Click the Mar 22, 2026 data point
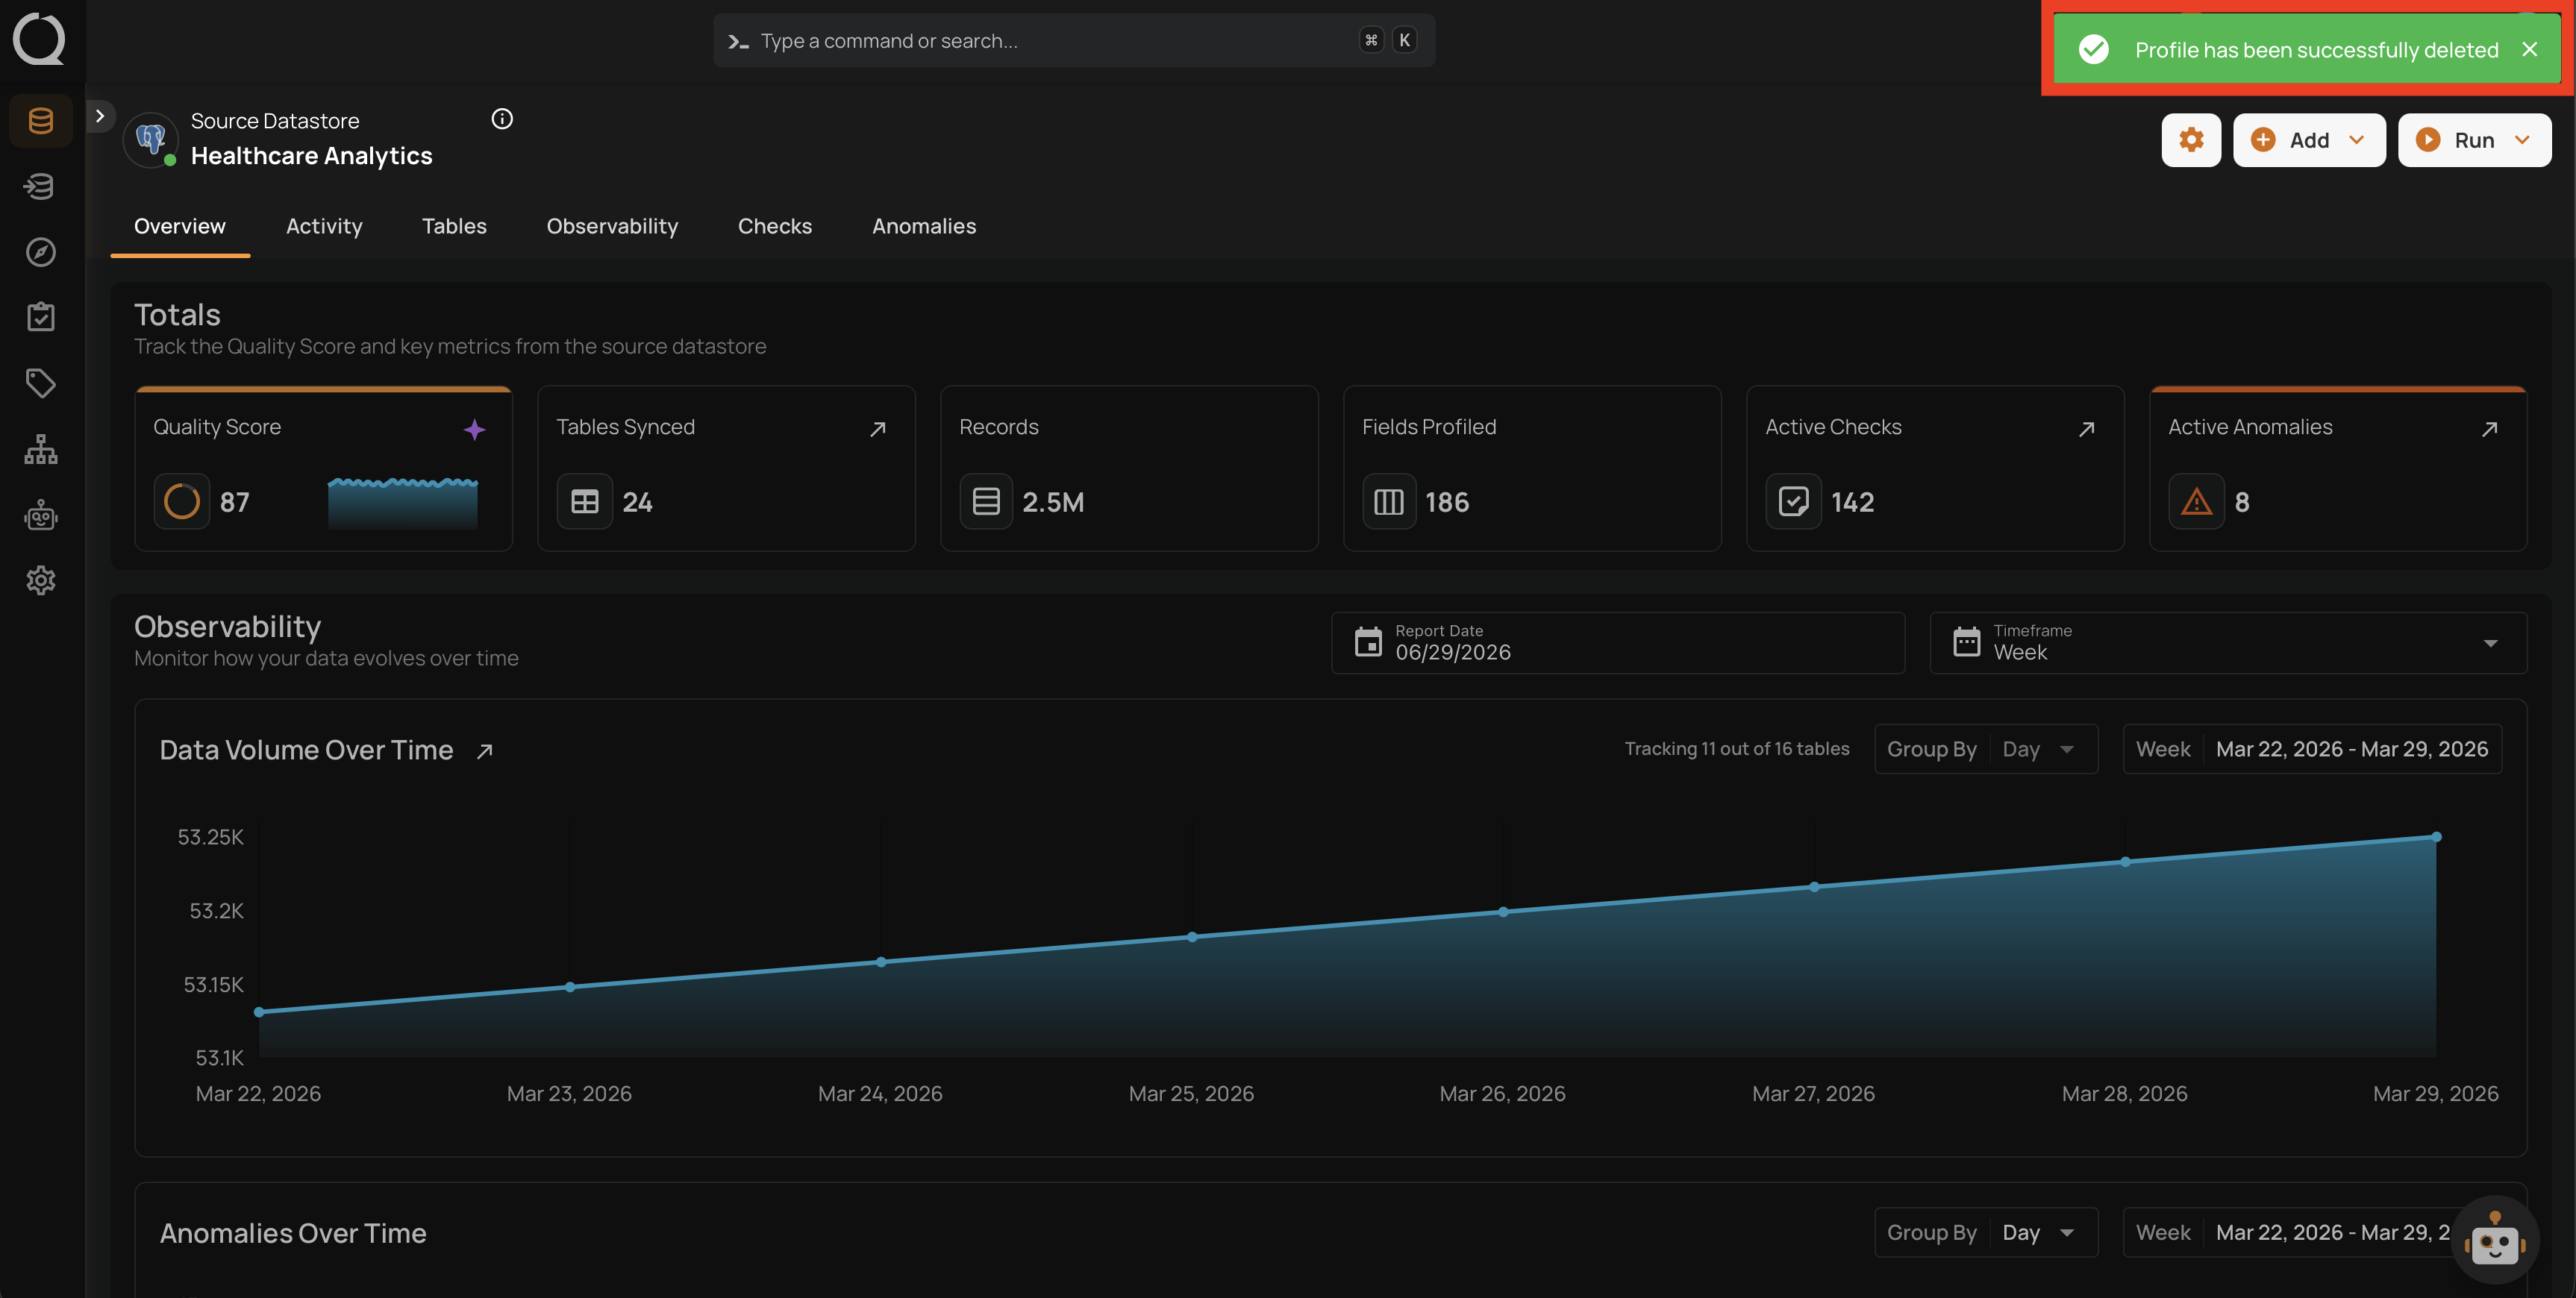 259,1012
